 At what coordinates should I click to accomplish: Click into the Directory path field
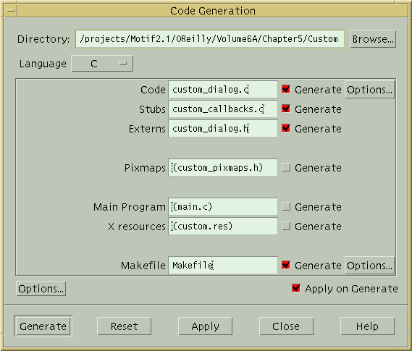[210, 39]
